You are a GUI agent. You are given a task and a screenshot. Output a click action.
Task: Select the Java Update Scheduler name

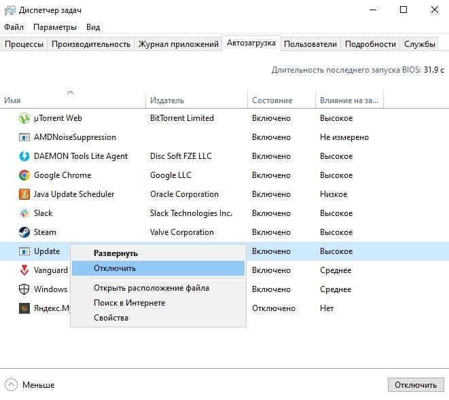point(74,194)
